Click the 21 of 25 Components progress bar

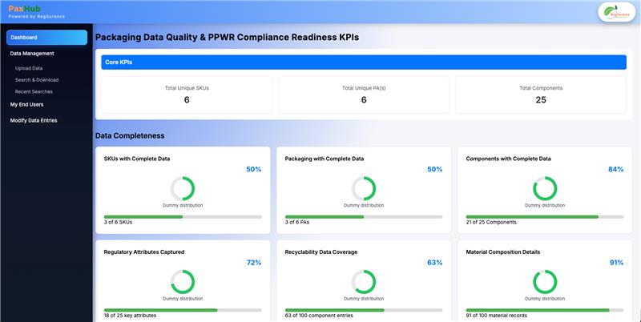click(x=545, y=216)
